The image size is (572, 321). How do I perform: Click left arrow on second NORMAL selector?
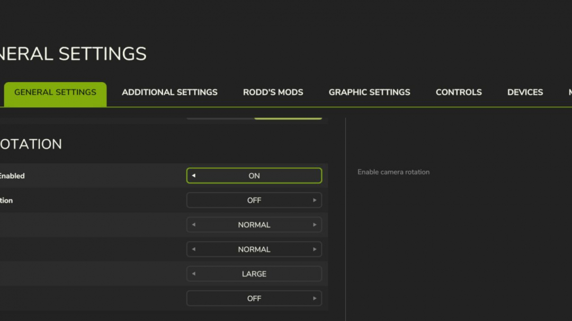click(194, 249)
